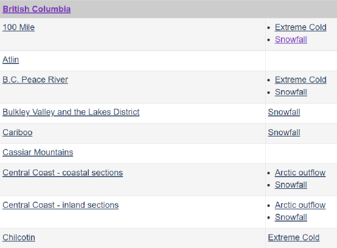View Snowfall alert for Cariboo

click(284, 132)
